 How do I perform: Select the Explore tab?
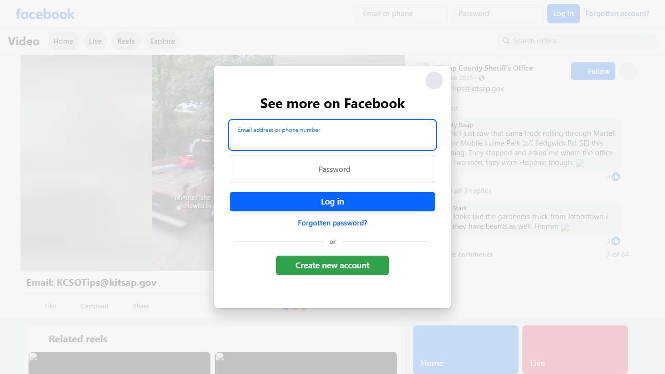pyautogui.click(x=163, y=41)
